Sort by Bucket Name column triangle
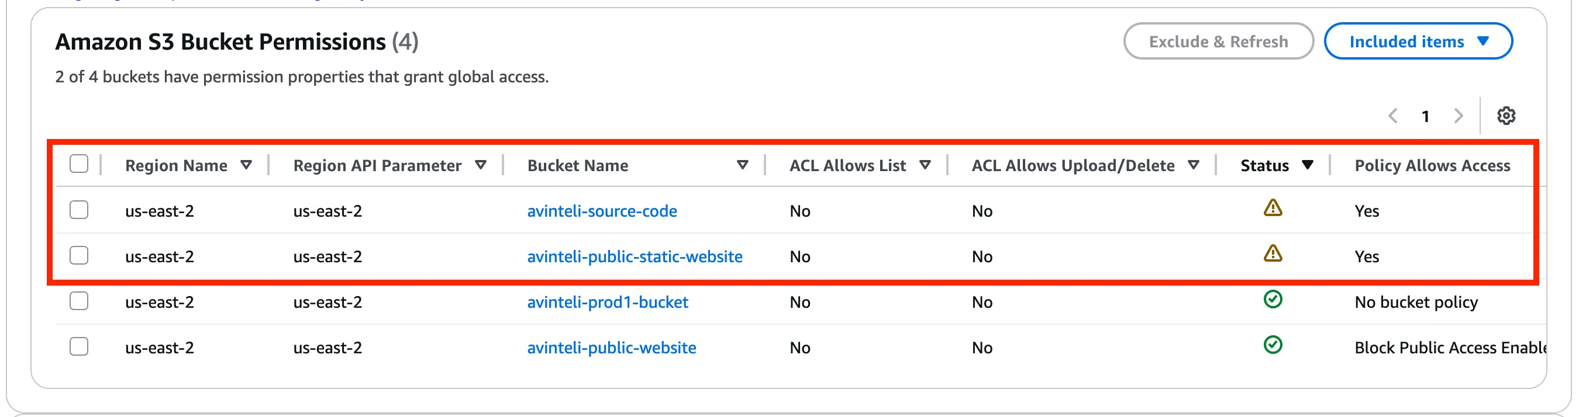Image resolution: width=1579 pixels, height=417 pixels. pos(742,165)
